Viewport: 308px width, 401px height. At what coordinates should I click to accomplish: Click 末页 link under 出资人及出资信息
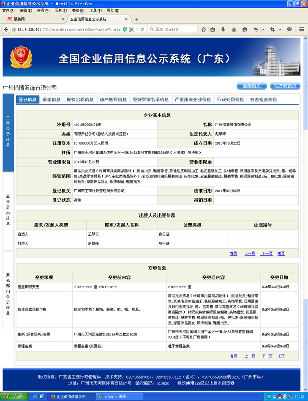pyautogui.click(x=281, y=254)
